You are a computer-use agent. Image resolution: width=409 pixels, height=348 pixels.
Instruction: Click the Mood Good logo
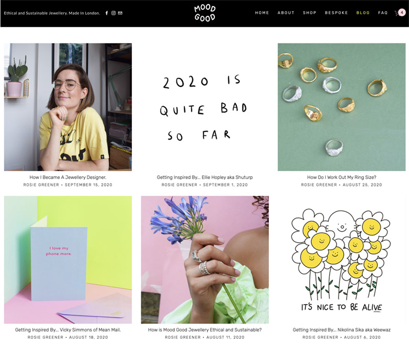205,13
